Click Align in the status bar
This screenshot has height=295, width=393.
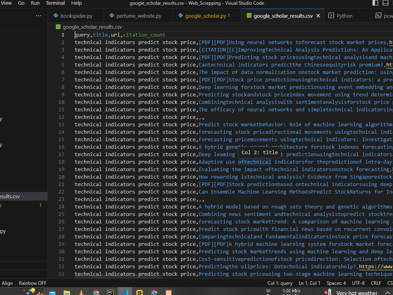(x=7, y=283)
